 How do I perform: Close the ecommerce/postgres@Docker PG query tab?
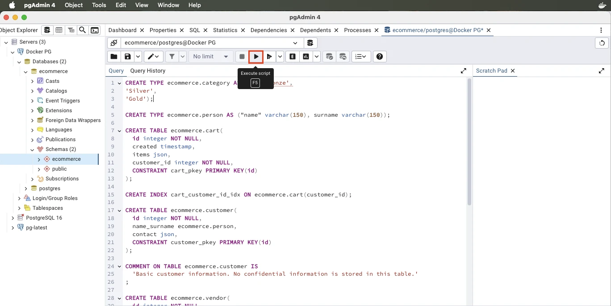[x=489, y=30]
